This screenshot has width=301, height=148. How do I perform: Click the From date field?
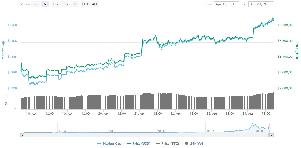click(226, 4)
